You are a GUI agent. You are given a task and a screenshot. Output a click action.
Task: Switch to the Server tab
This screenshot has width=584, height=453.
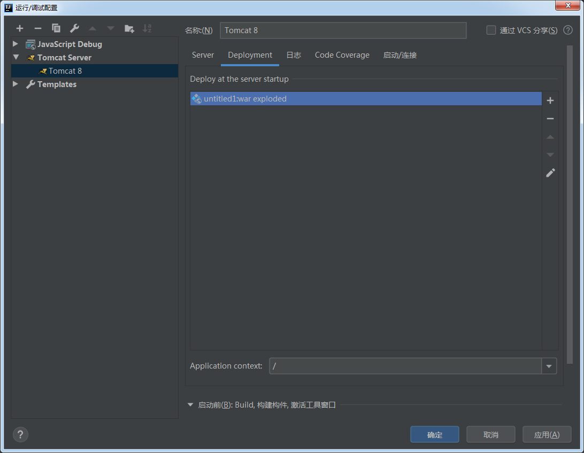[203, 54]
